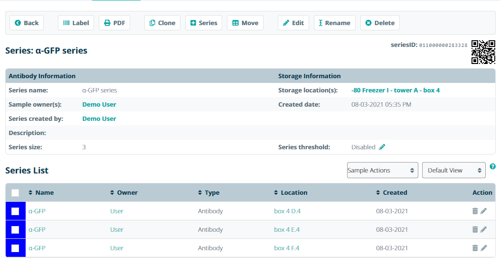Click the trash icon for box 4 D.4 row
The image size is (500, 263).
pos(475,211)
